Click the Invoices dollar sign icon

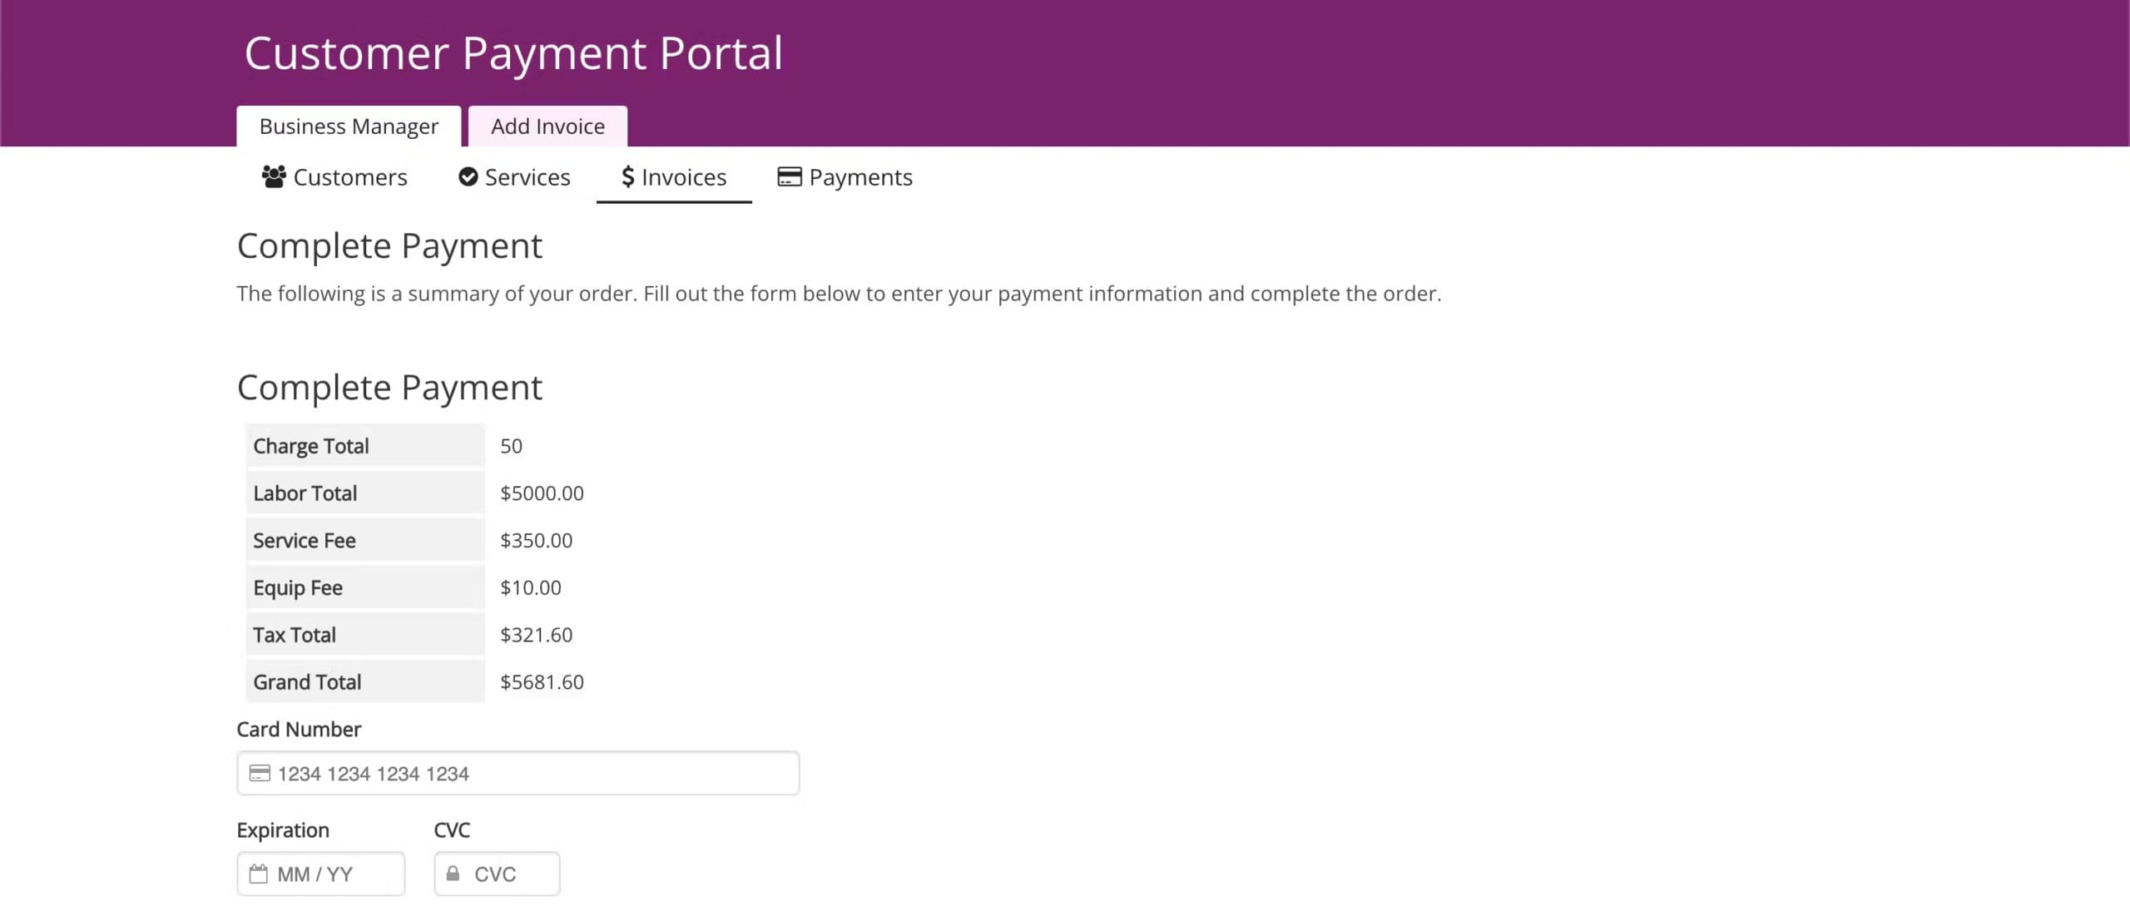click(628, 176)
